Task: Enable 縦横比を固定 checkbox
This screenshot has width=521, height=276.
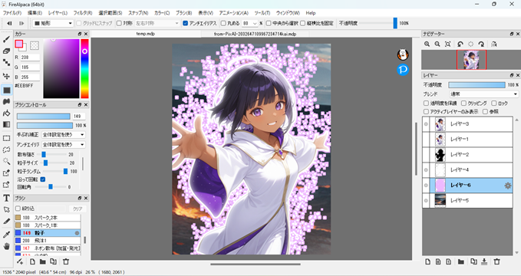Action: [x=302, y=23]
